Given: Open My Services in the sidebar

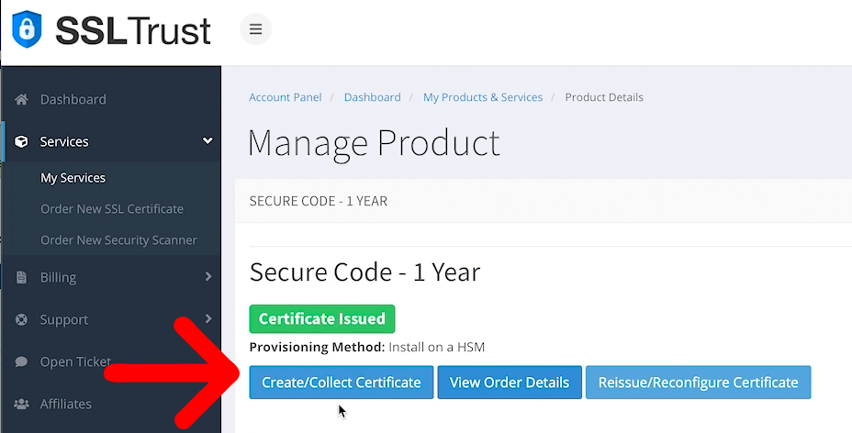Looking at the screenshot, I should (x=73, y=178).
